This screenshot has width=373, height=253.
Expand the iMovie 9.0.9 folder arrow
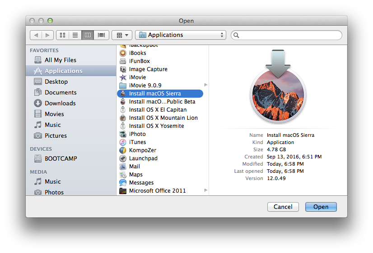coord(206,85)
